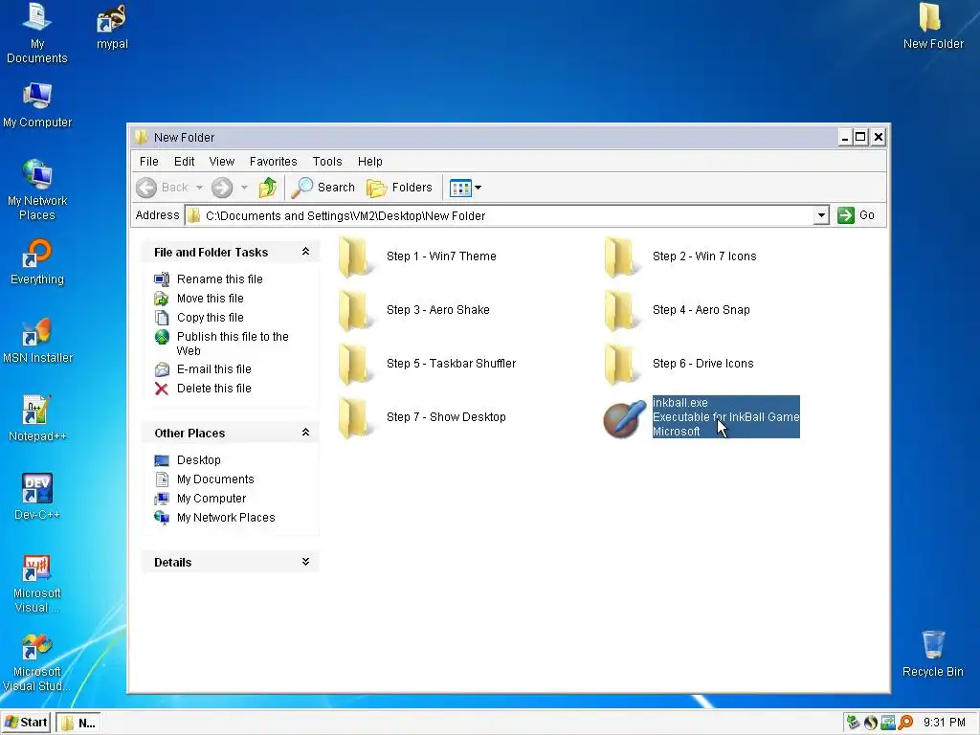Image resolution: width=980 pixels, height=735 pixels.
Task: Click the New Folder taskbar button
Action: [x=78, y=724]
